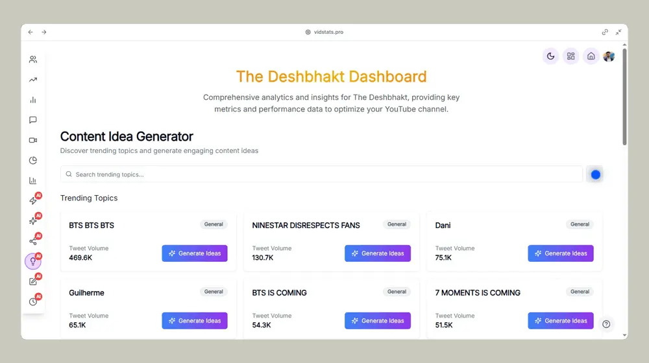Image resolution: width=649 pixels, height=363 pixels.
Task: Open the grid apps icon at top right
Action: coord(570,56)
